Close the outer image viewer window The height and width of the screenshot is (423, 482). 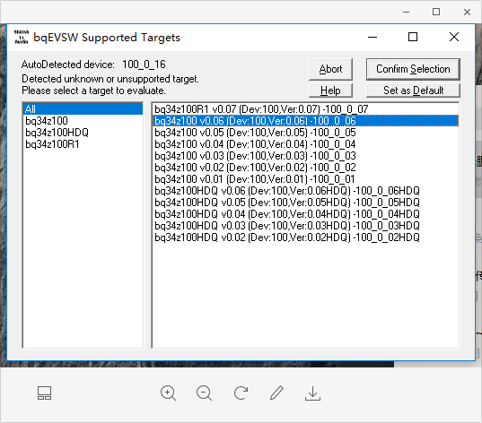[467, 12]
